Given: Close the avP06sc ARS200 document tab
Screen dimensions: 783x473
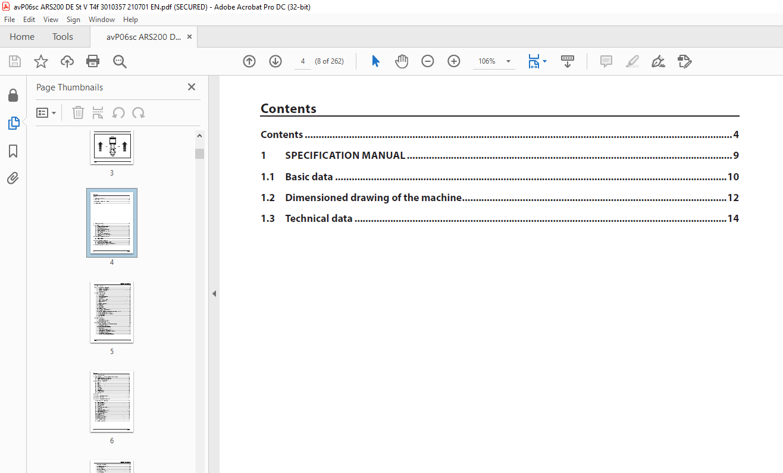Looking at the screenshot, I should click(190, 37).
